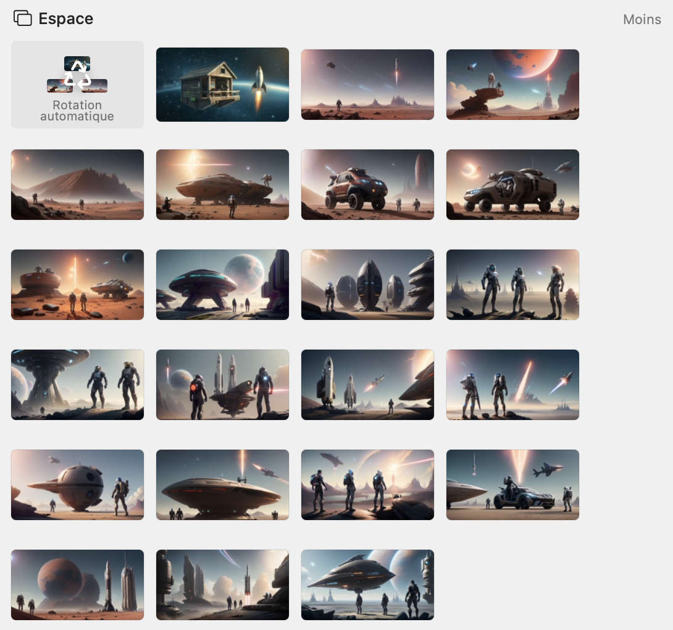The image size is (673, 630).
Task: Choose the astronaut with glowing red chest wallpaper
Action: (222, 385)
